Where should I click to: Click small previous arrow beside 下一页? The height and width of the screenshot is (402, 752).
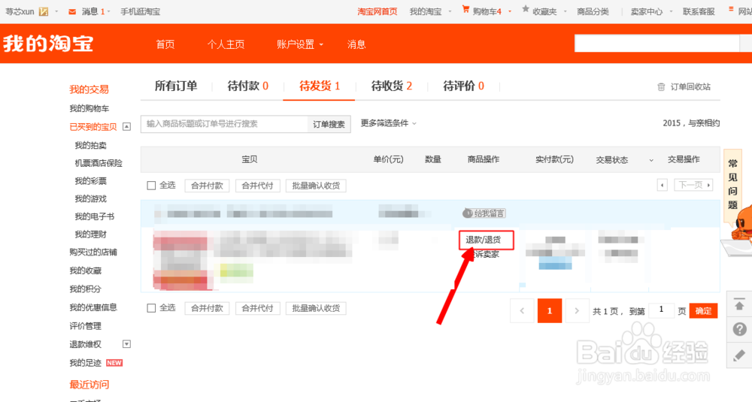pyautogui.click(x=663, y=185)
